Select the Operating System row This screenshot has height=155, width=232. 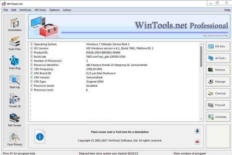[x=114, y=44]
